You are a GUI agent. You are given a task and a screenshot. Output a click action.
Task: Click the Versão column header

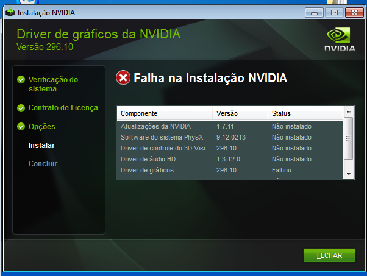[240, 113]
